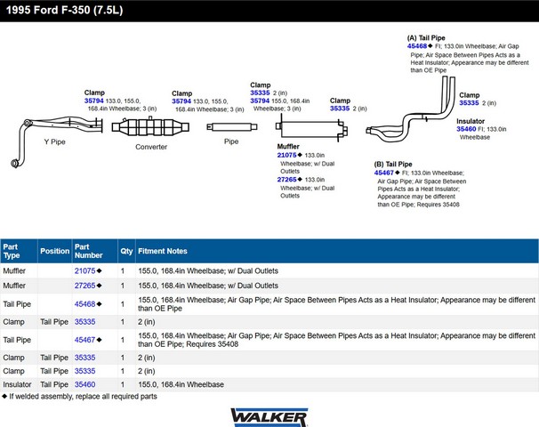Open part 35794 clamp link above Converter
Image resolution: width=539 pixels, height=427 pixels.
(181, 101)
